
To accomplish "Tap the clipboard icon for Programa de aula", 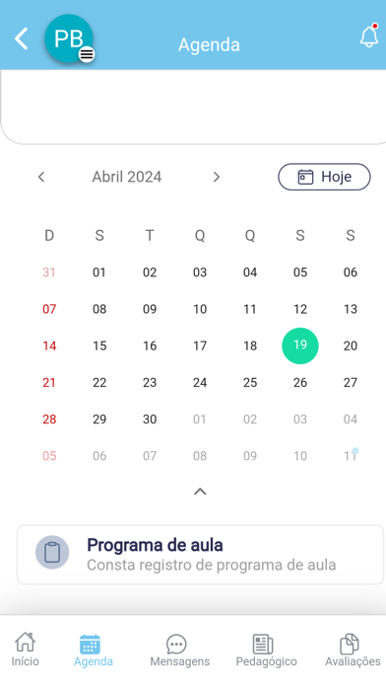I will [x=52, y=552].
